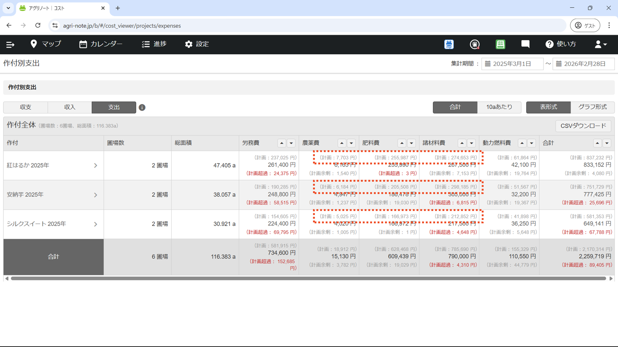The height and width of the screenshot is (347, 618).
Task: Click calendar icon in start date field
Action: (488, 64)
